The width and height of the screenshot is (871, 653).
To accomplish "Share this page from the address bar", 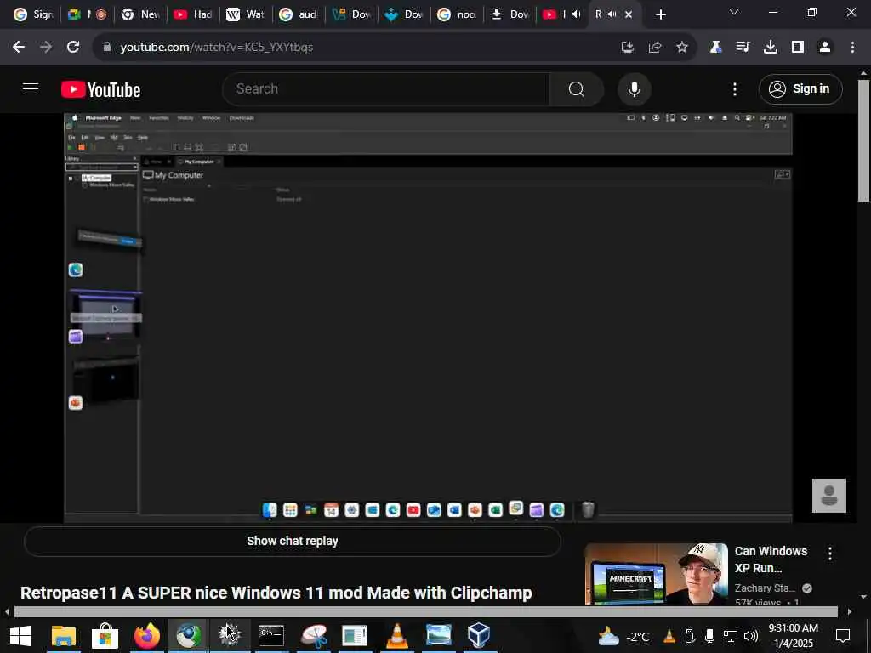I will coord(655,48).
